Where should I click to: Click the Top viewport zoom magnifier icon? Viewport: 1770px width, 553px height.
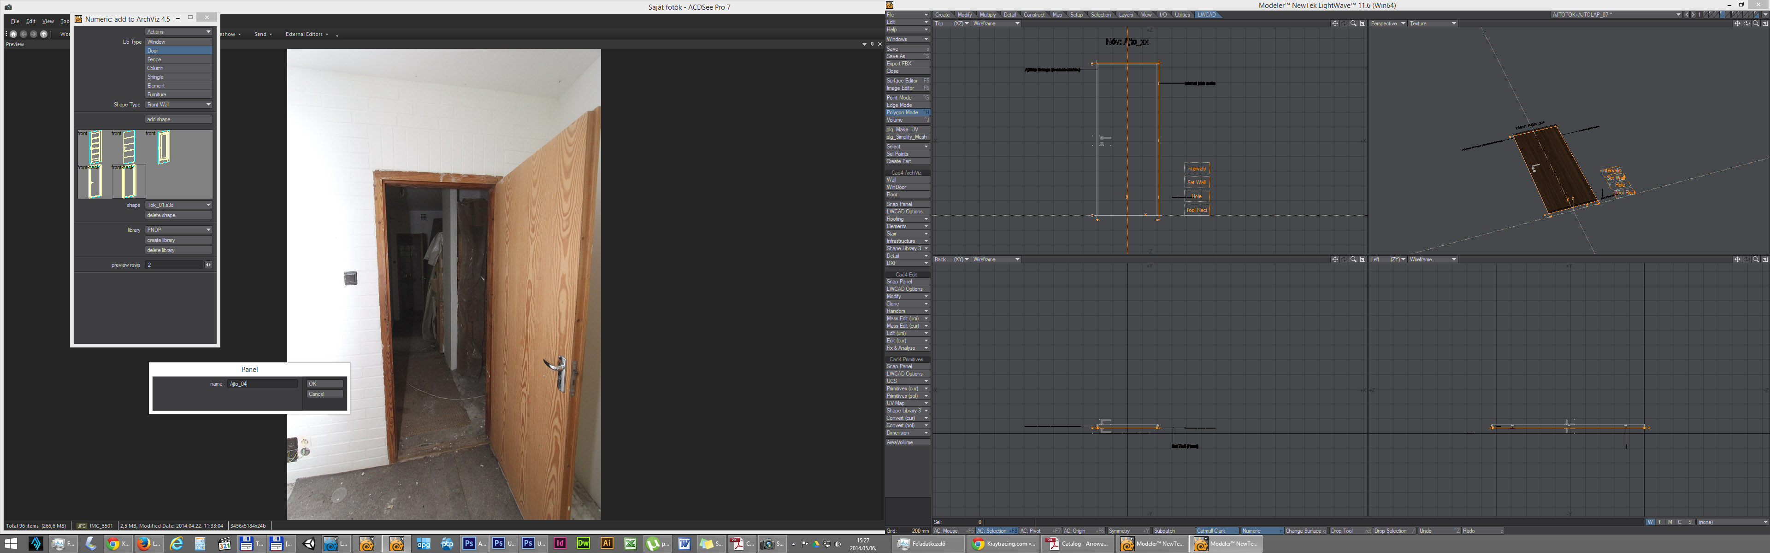(1353, 24)
